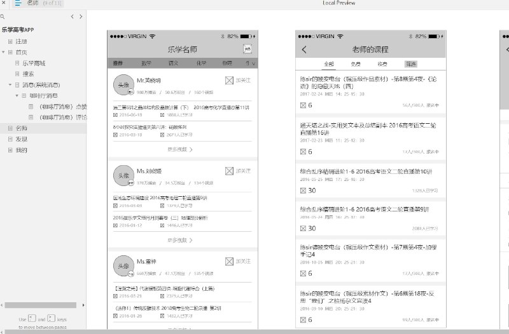The image size is (509, 334).
Task: Click the sidebar scrollbar right arrow
Action: pyautogui.click(x=83, y=305)
